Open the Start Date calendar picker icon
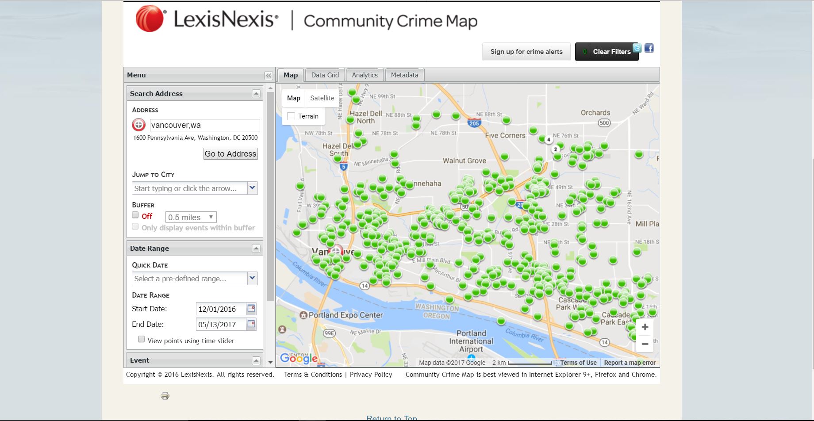Image resolution: width=814 pixels, height=421 pixels. 251,309
